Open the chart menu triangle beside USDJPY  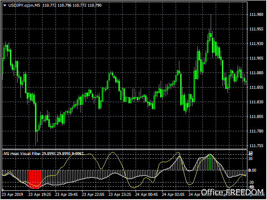pyautogui.click(x=5, y=5)
